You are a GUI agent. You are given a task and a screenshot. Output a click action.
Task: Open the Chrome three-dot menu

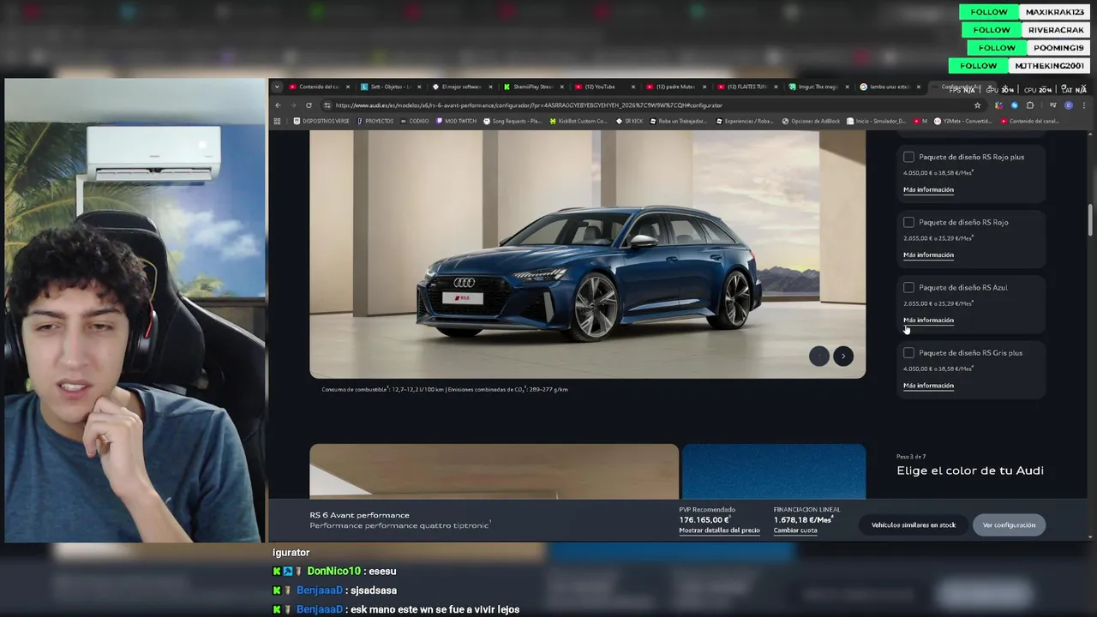(x=1083, y=105)
